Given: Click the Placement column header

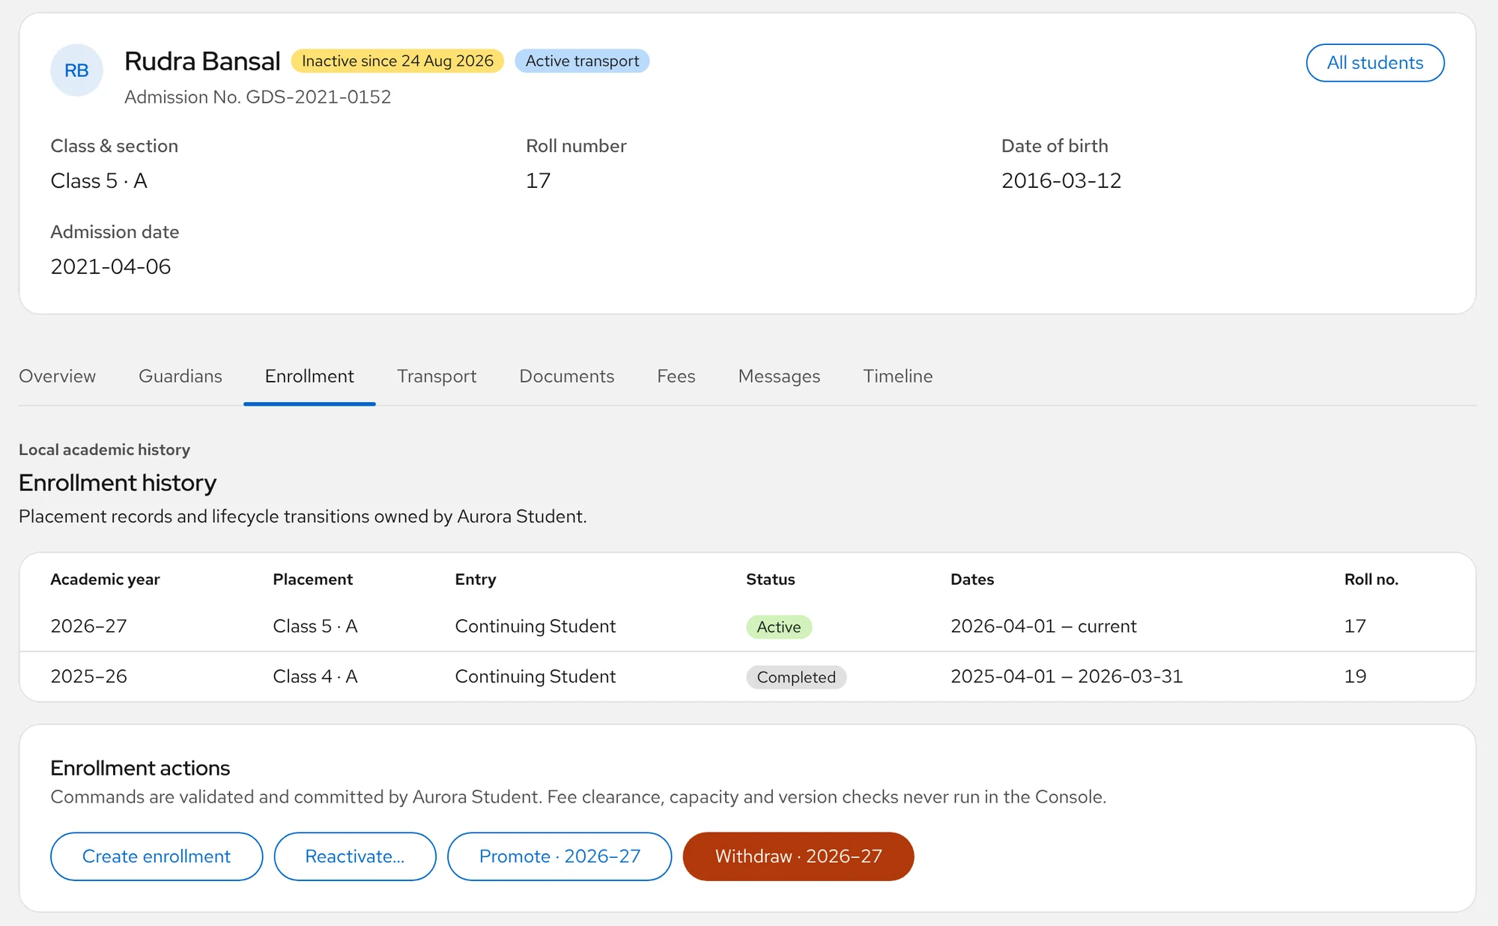Looking at the screenshot, I should pos(312,579).
